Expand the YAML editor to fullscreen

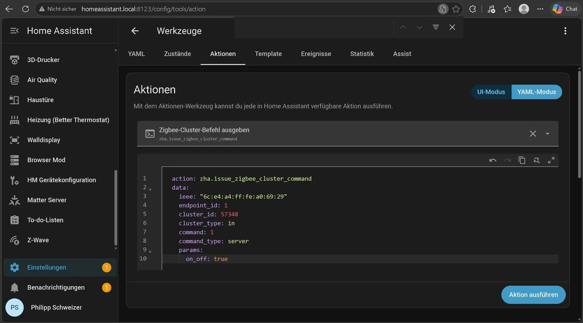click(551, 160)
